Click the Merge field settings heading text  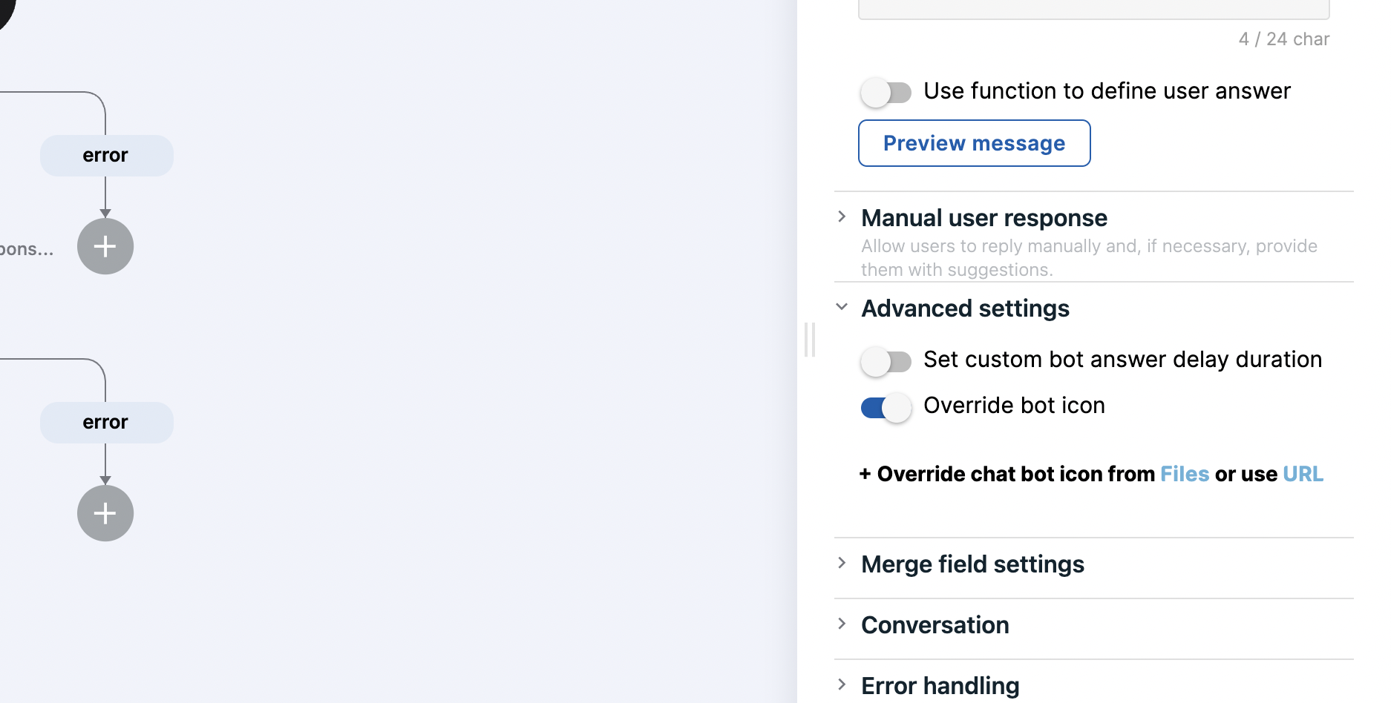click(x=972, y=564)
